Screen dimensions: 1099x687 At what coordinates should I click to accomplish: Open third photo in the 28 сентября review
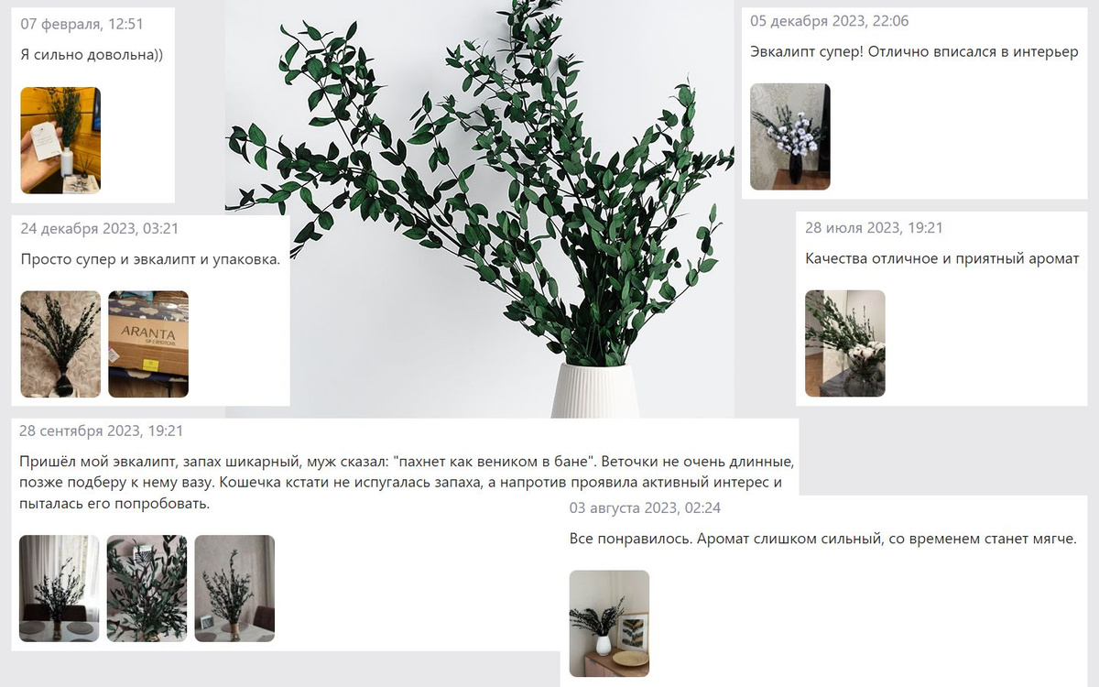[x=234, y=588]
